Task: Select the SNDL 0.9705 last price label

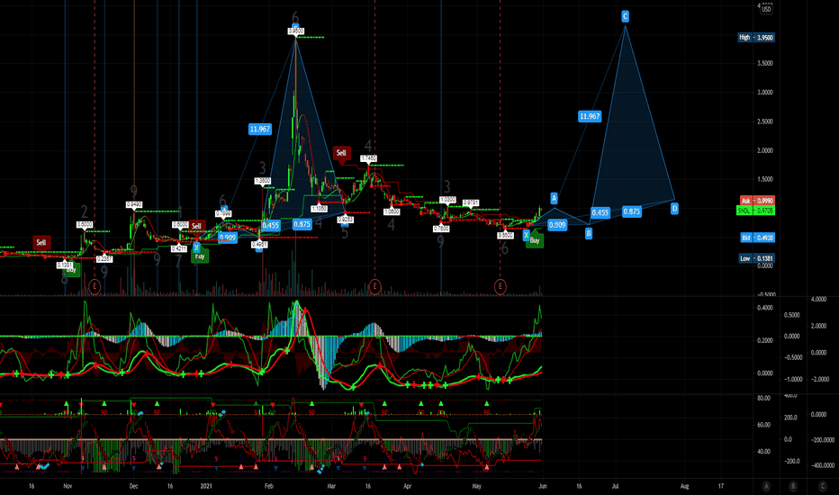Action: [x=755, y=211]
